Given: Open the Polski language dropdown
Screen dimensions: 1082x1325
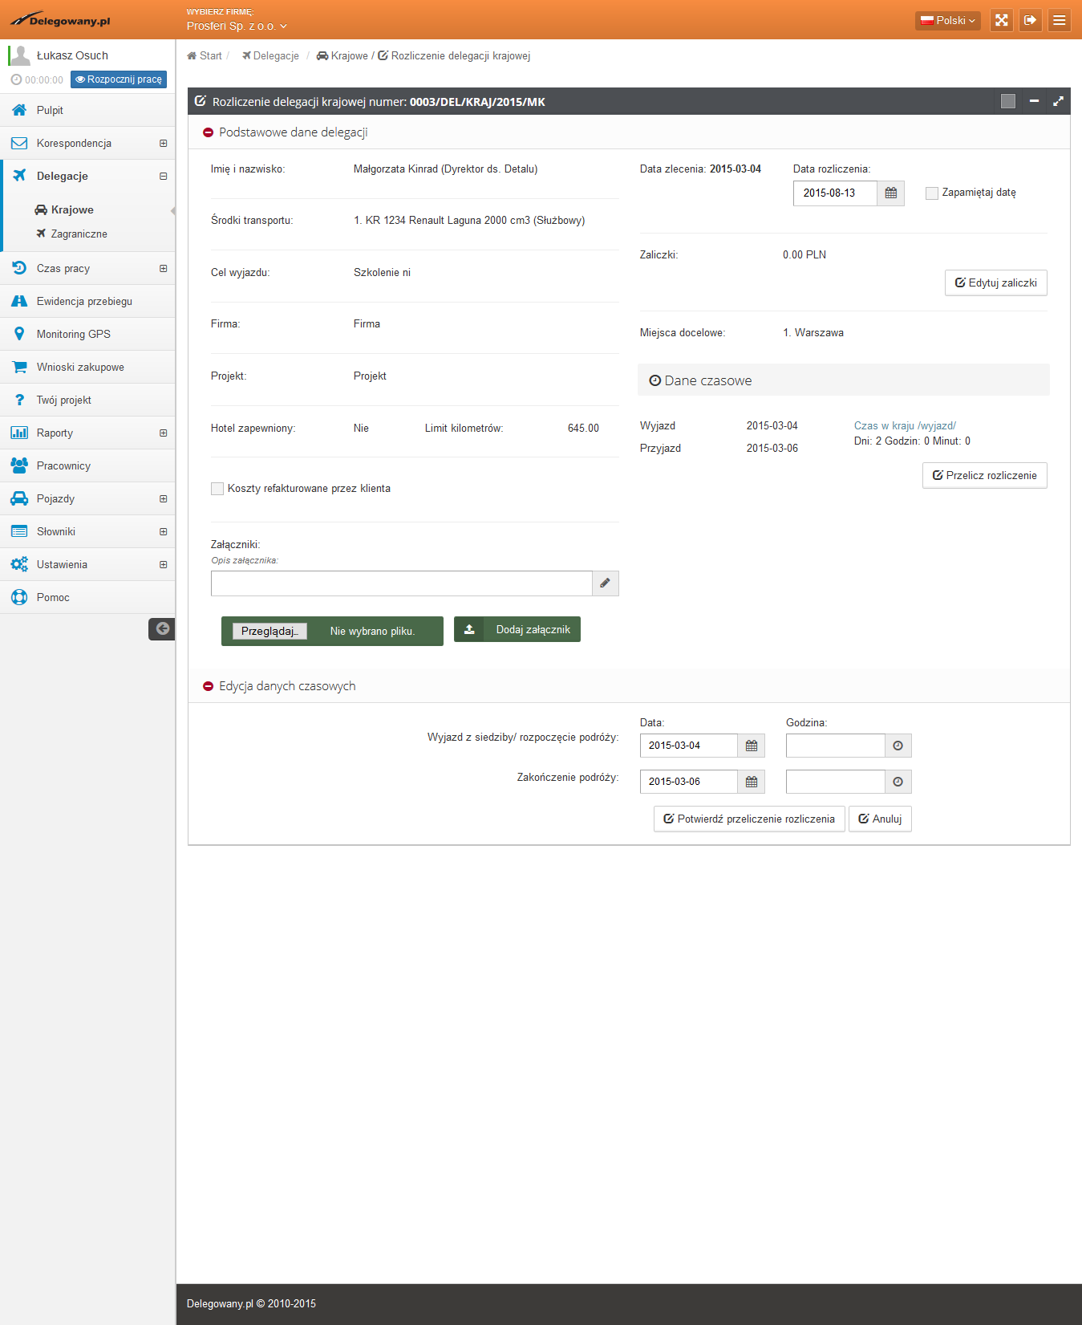Looking at the screenshot, I should (947, 20).
